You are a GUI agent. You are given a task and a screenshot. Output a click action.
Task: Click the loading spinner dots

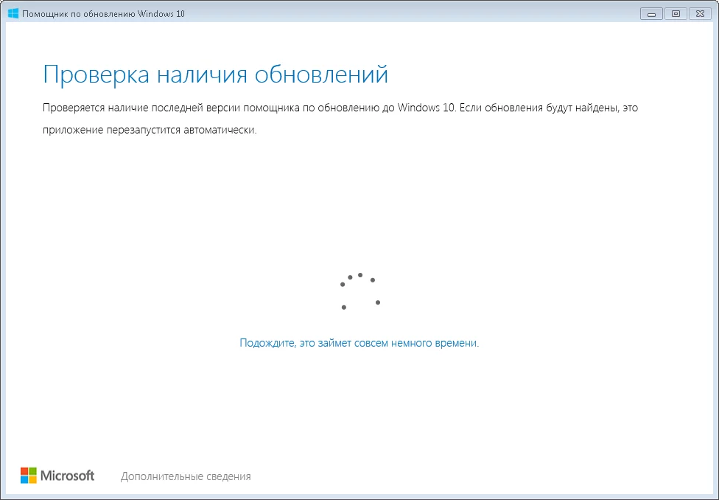(360, 291)
